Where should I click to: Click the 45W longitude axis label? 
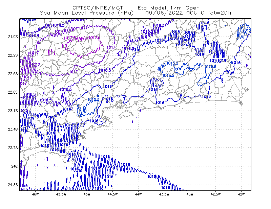[87, 194]
